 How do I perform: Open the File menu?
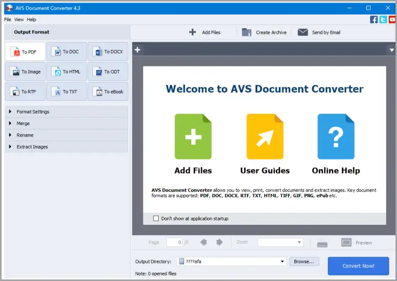pyautogui.click(x=7, y=20)
